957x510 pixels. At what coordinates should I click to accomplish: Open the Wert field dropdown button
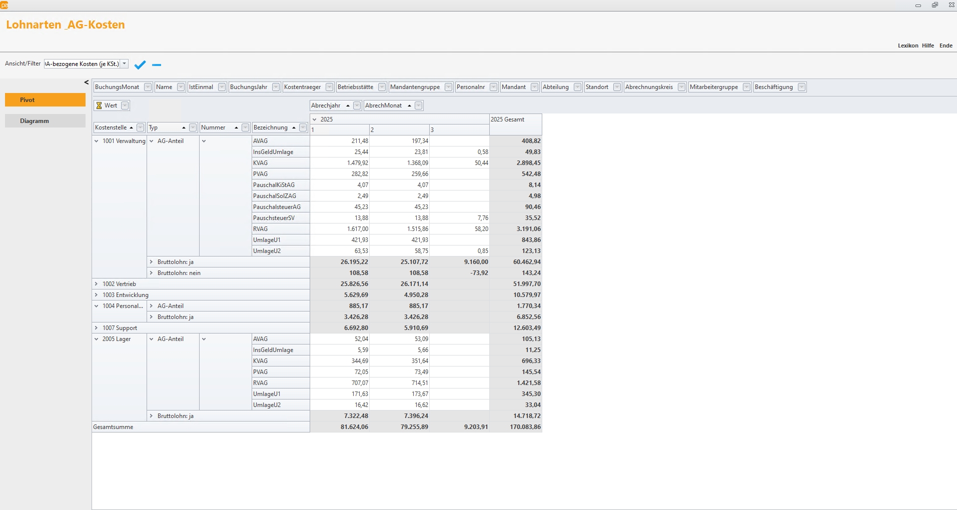point(125,105)
